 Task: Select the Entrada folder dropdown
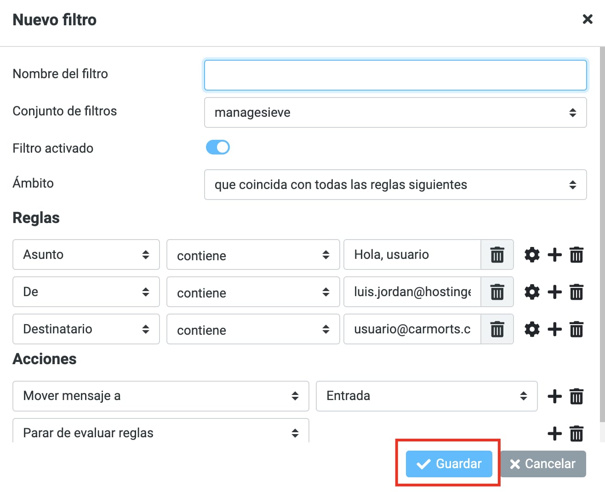point(426,396)
